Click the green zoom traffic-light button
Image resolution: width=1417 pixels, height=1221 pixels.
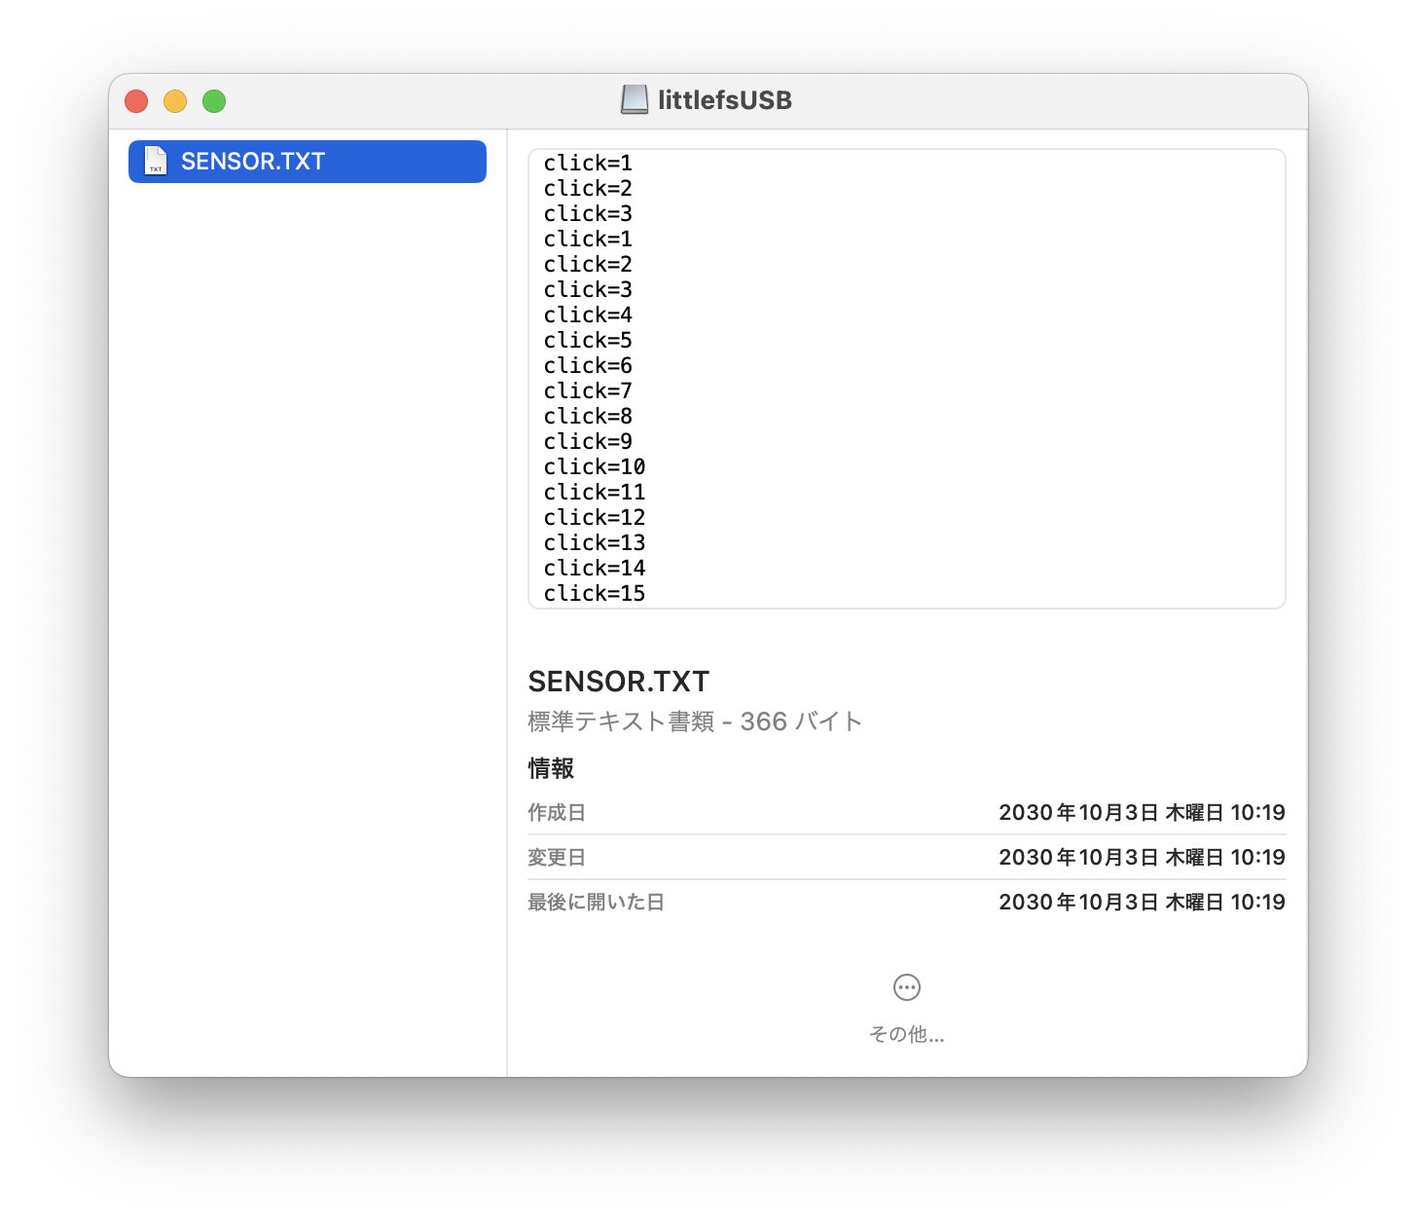(214, 100)
